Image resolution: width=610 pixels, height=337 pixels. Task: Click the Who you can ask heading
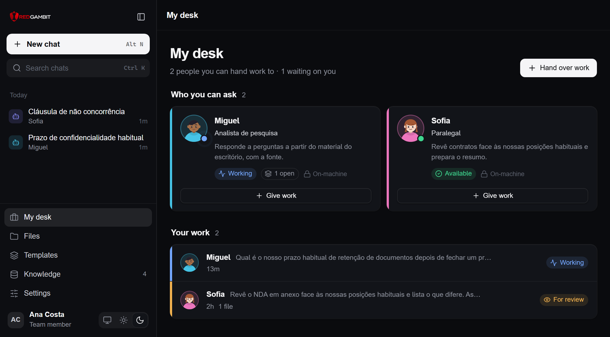204,95
